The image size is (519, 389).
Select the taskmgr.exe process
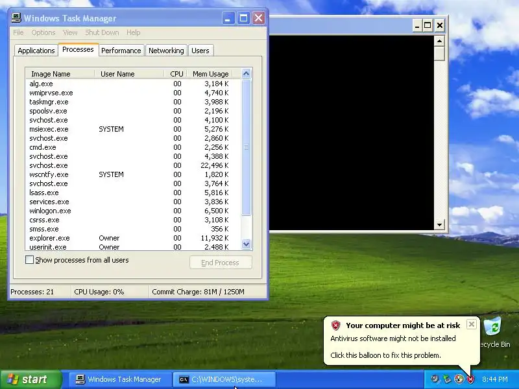tap(134, 102)
